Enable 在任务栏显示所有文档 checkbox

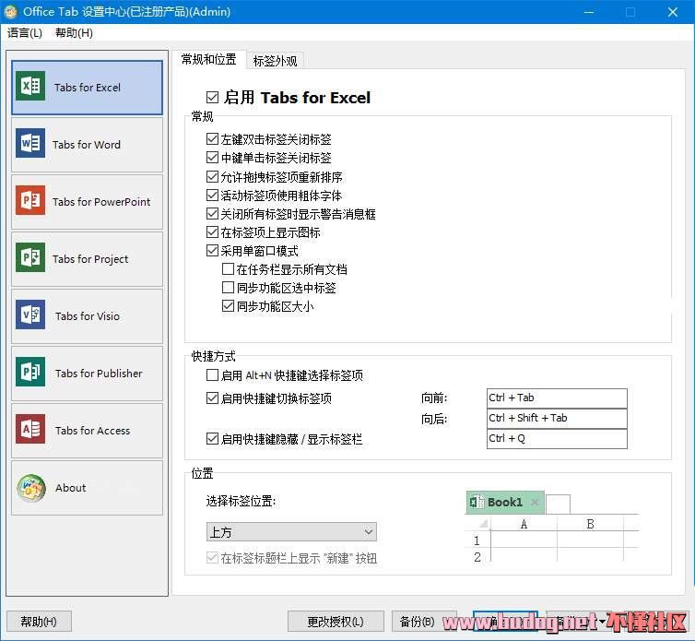point(228,268)
